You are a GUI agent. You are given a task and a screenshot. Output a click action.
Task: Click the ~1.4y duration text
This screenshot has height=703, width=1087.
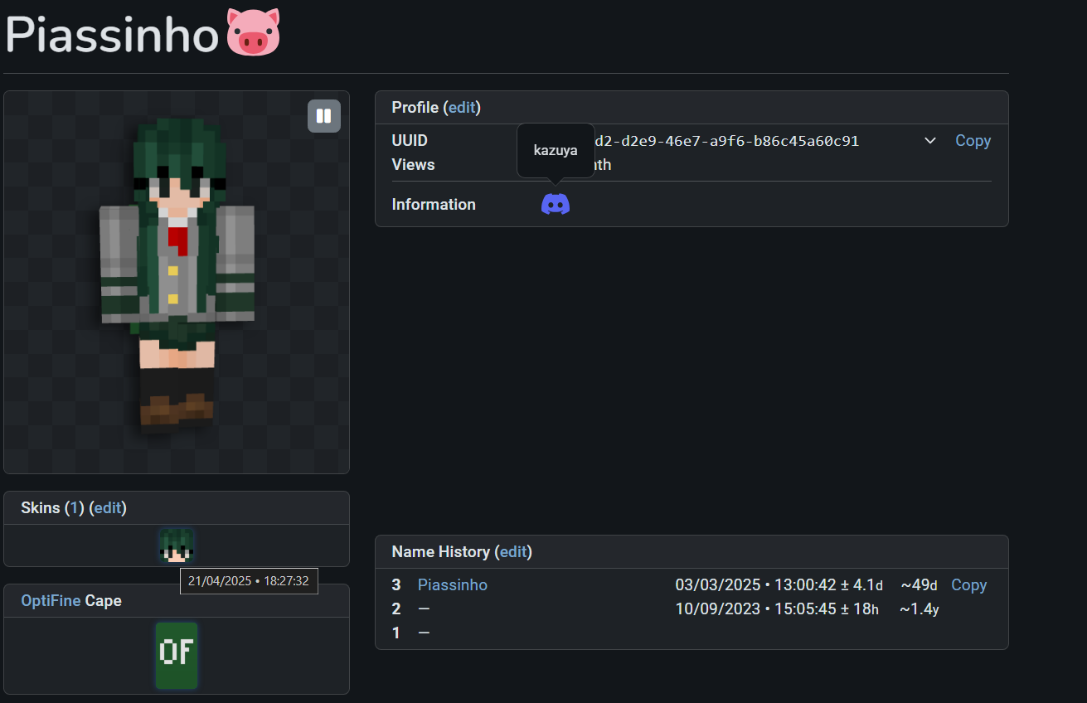tap(920, 609)
